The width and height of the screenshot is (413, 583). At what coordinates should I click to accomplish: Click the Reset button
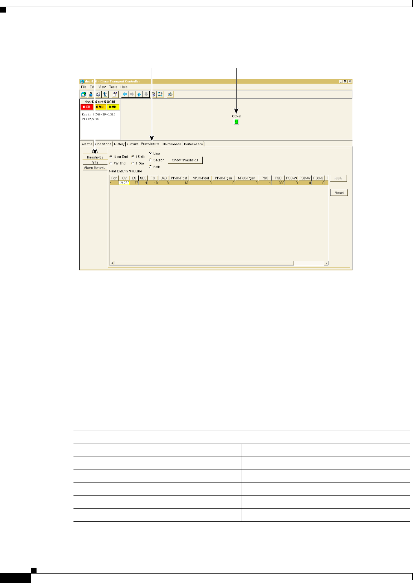[x=339, y=193]
